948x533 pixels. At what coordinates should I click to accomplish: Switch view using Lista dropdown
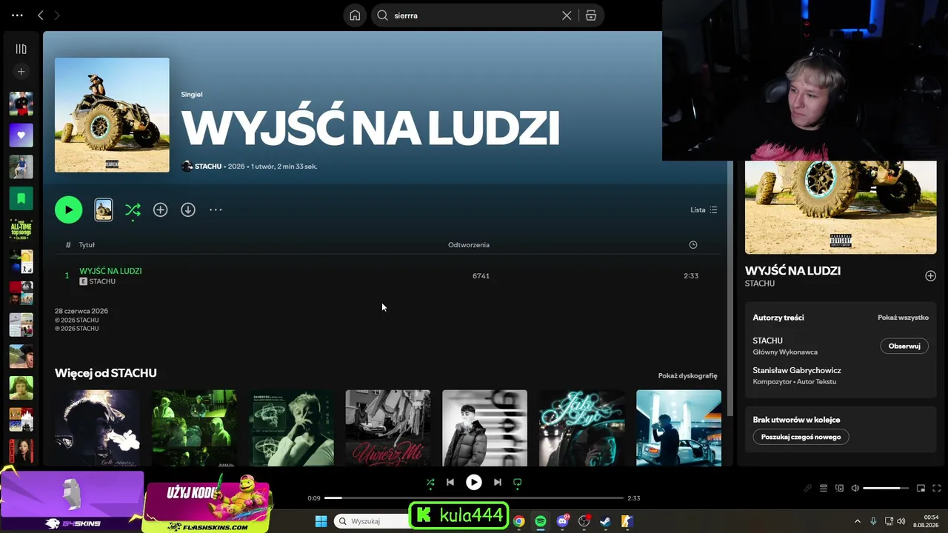[704, 210]
